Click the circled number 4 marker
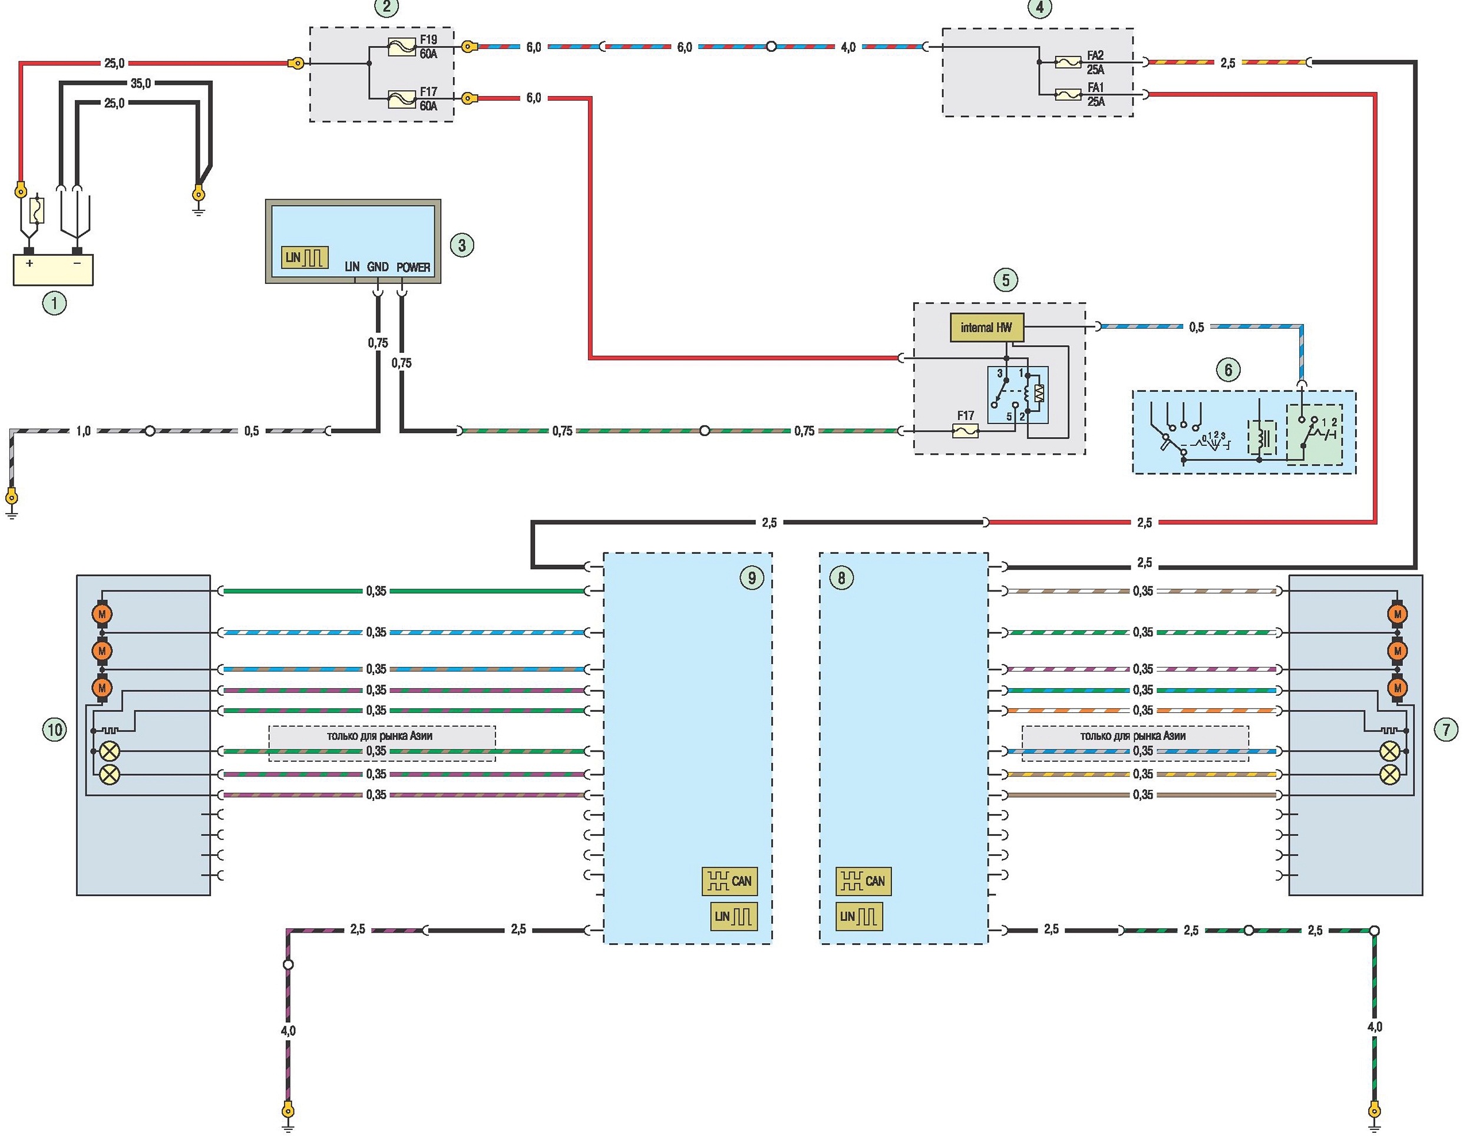This screenshot has height=1147, width=1473. (x=1039, y=8)
